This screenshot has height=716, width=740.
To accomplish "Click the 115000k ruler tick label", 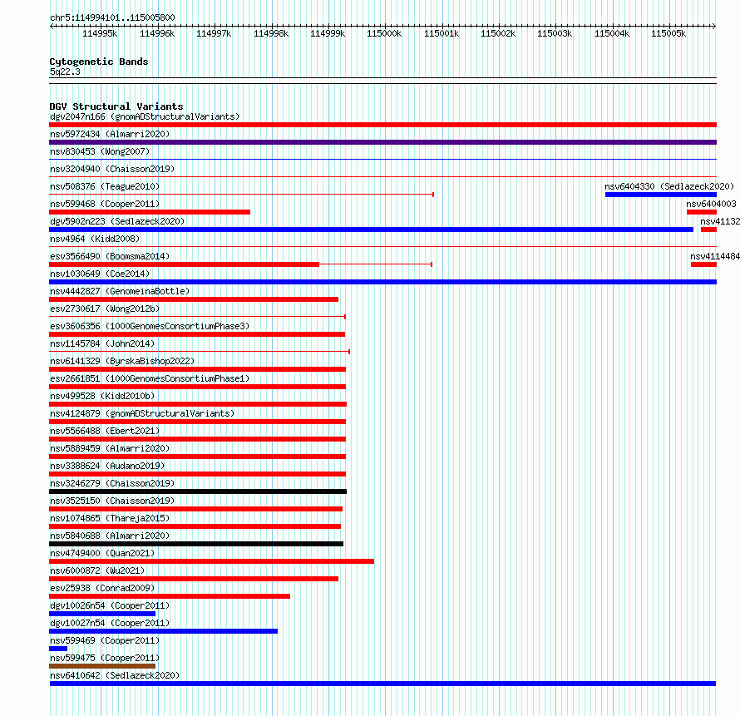I will [384, 33].
